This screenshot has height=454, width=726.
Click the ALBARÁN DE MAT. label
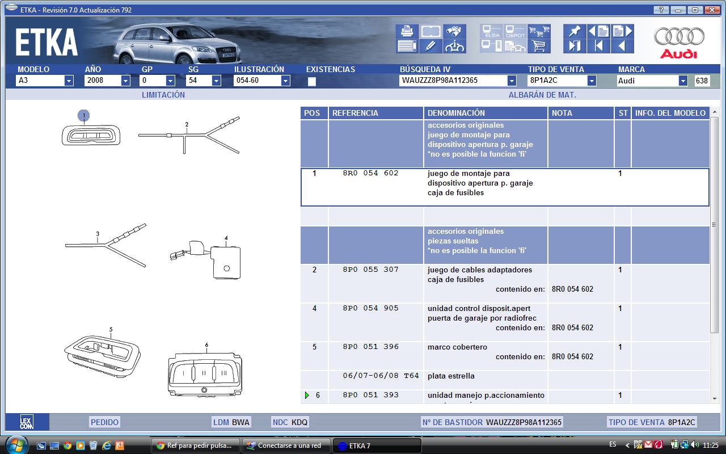[542, 95]
